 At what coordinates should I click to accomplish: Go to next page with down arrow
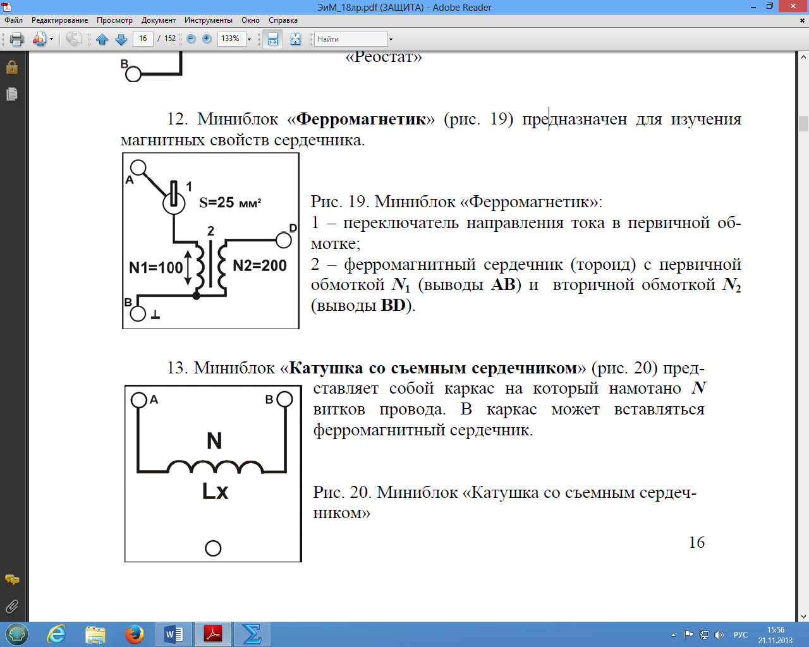(x=121, y=39)
